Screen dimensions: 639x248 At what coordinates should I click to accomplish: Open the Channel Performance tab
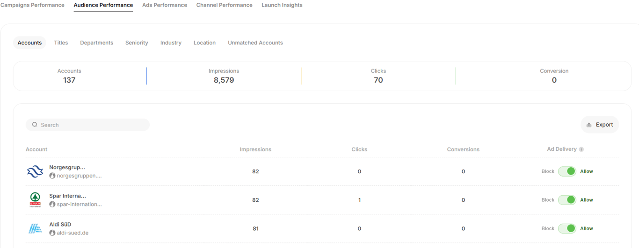(224, 5)
